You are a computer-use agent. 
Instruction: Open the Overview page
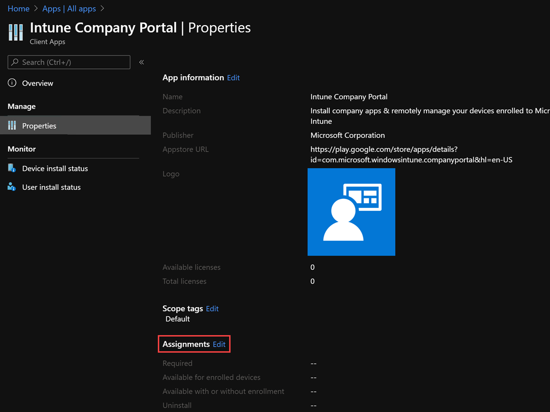[x=38, y=83]
